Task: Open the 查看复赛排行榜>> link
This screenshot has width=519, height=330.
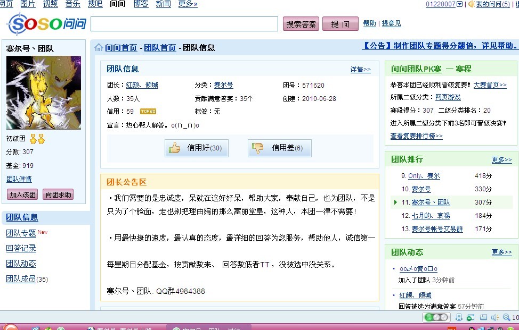Action: tap(416, 136)
